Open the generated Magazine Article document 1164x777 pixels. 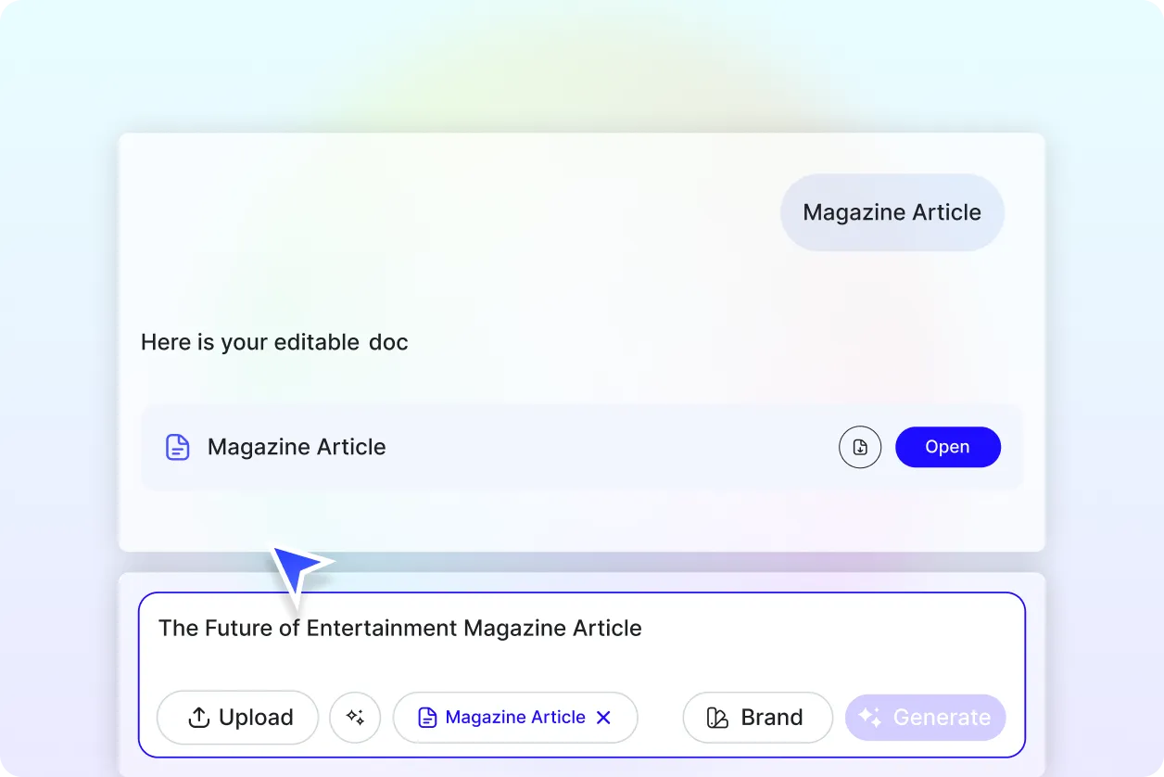[x=947, y=447]
